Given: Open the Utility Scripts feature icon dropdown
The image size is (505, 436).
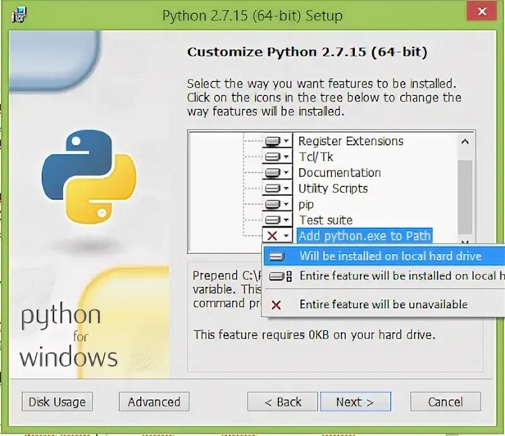Looking at the screenshot, I should click(x=277, y=188).
